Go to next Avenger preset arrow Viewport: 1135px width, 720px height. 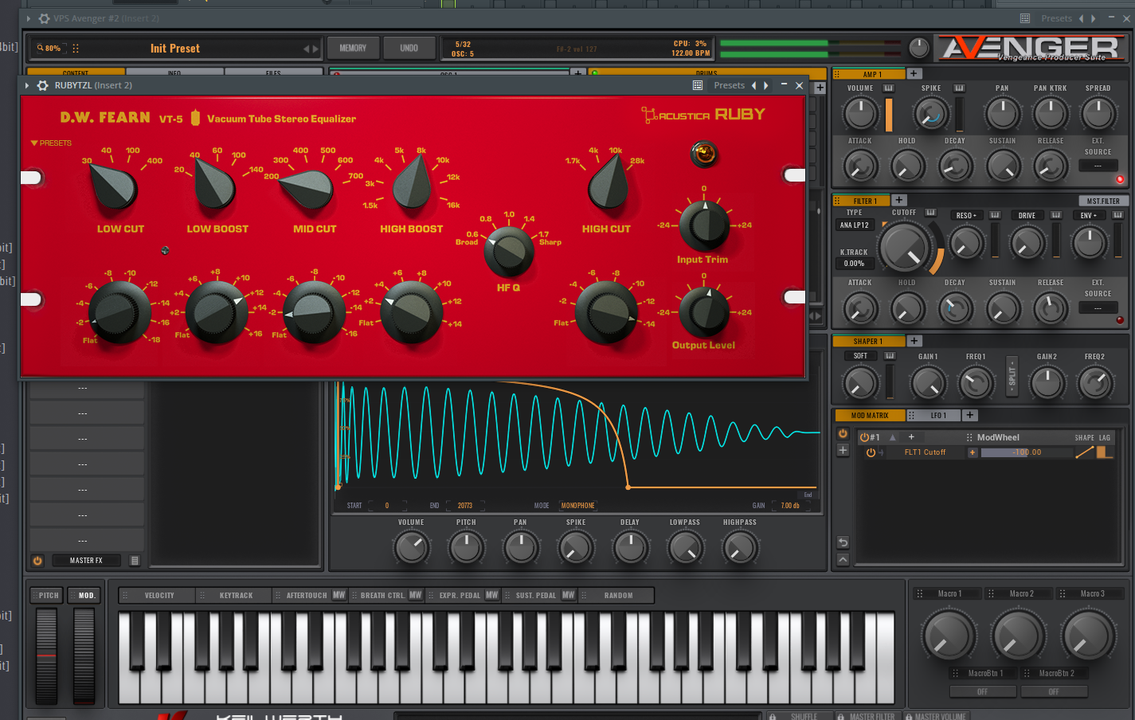(316, 49)
